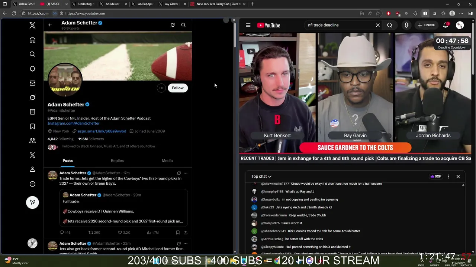Open more options on Adam Schefter profile
The image size is (476, 267).
click(161, 88)
